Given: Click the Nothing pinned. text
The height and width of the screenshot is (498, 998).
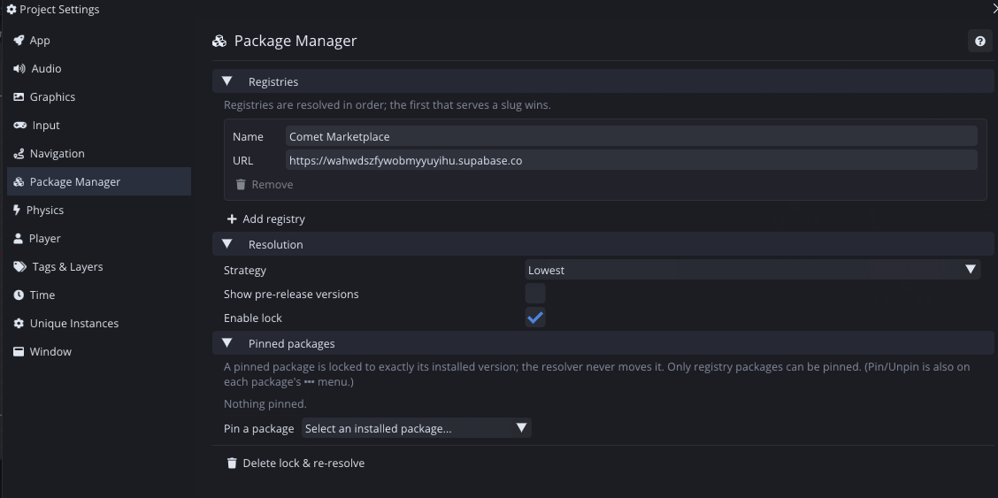Looking at the screenshot, I should (x=265, y=404).
